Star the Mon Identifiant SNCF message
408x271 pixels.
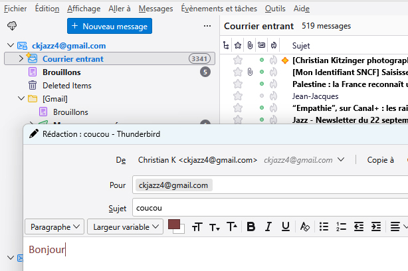[238, 72]
